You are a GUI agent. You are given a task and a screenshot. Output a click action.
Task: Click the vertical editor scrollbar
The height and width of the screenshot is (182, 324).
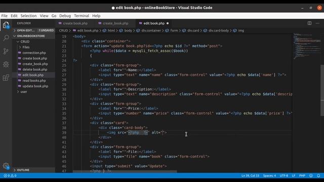[x=322, y=90]
